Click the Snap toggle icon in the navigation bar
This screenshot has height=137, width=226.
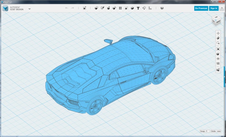click(218, 70)
